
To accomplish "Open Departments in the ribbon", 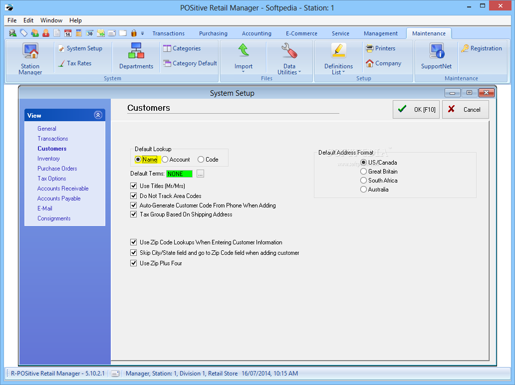I will pos(136,56).
